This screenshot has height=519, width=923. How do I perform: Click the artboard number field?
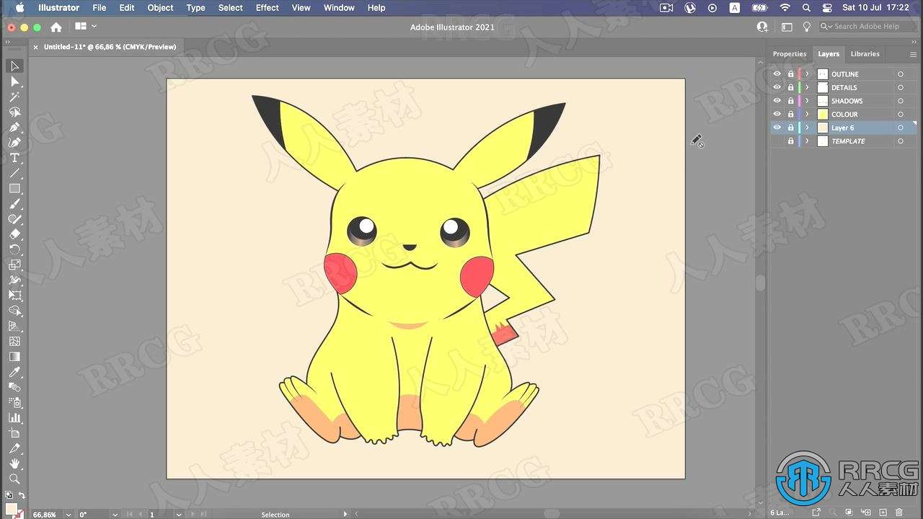pyautogui.click(x=161, y=515)
